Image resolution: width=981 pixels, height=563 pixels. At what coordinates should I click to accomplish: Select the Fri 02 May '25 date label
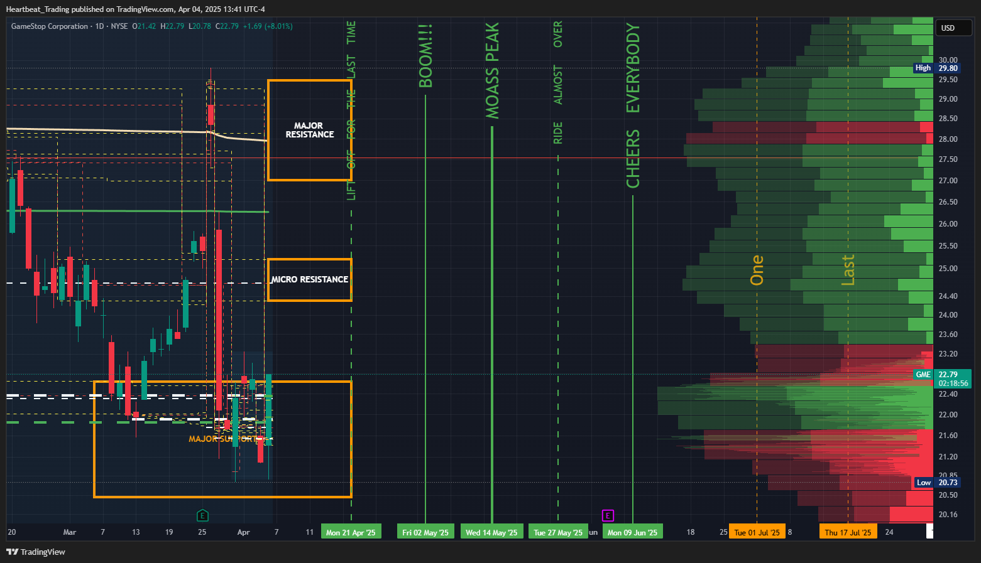(x=425, y=532)
